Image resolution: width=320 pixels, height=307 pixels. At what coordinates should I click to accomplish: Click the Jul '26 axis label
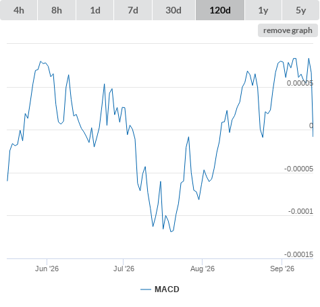(124, 269)
